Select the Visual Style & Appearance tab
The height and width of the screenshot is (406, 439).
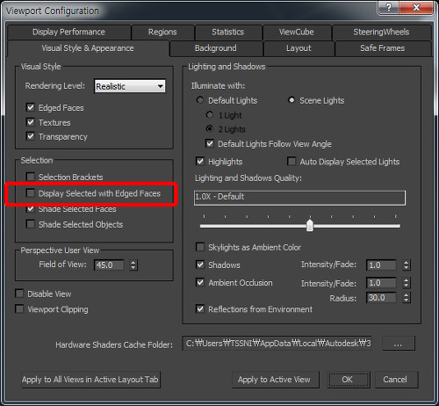[88, 48]
